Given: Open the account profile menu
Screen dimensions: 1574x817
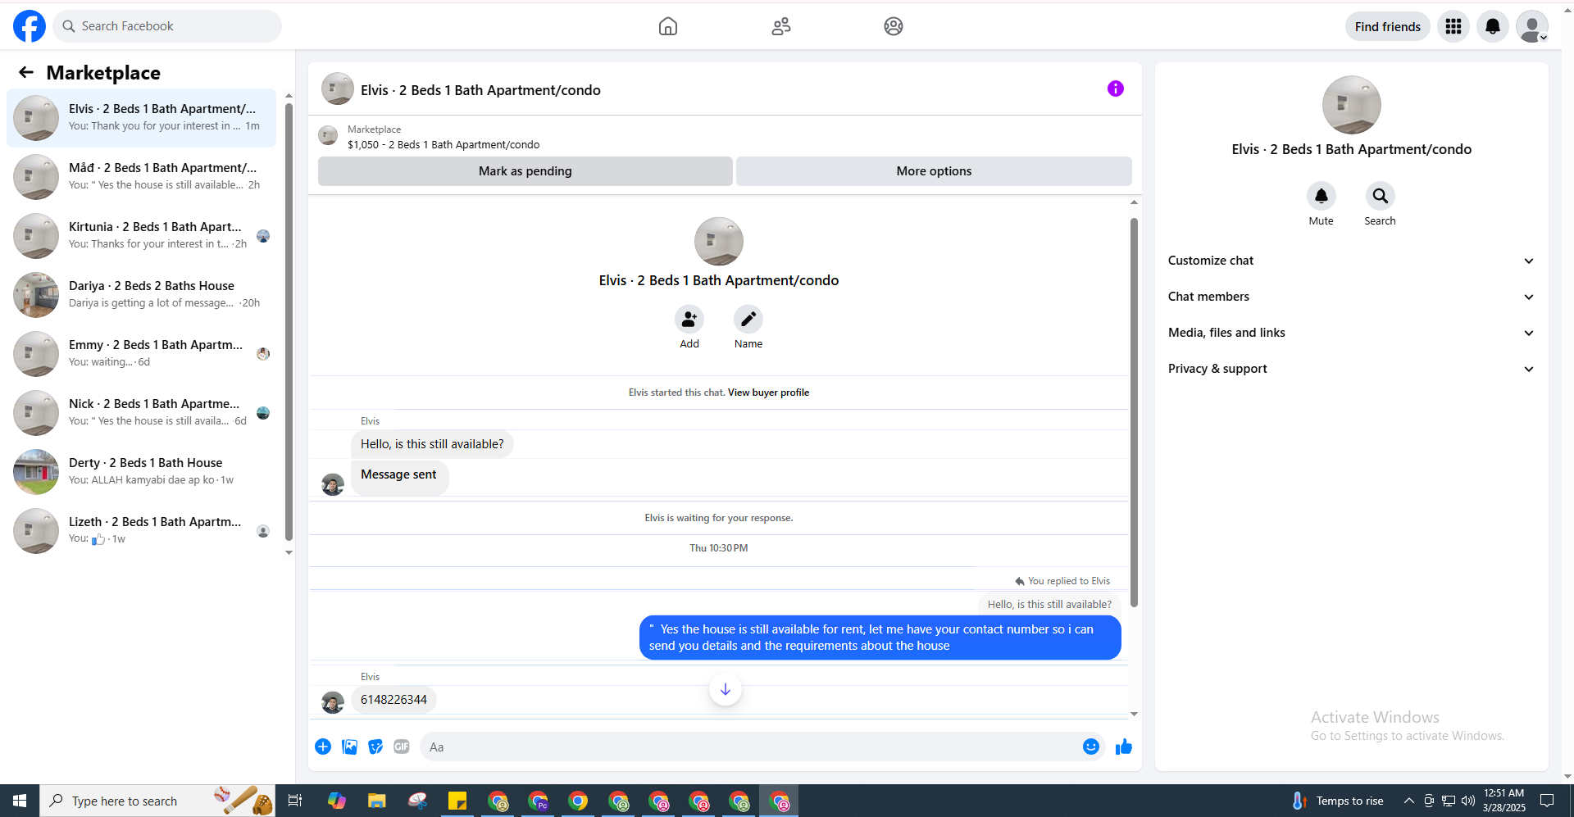Looking at the screenshot, I should (x=1532, y=26).
